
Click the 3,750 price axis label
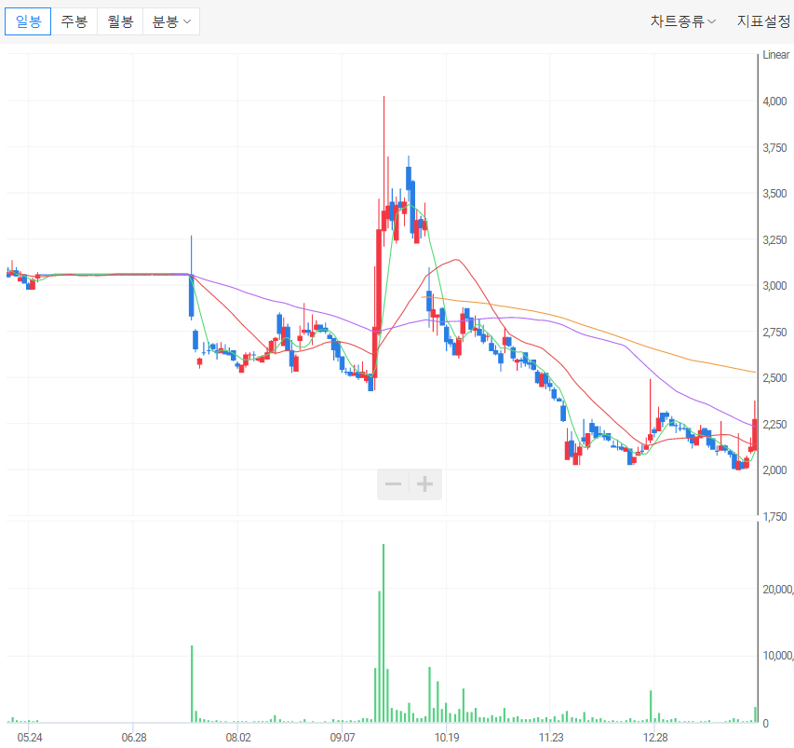coord(774,147)
